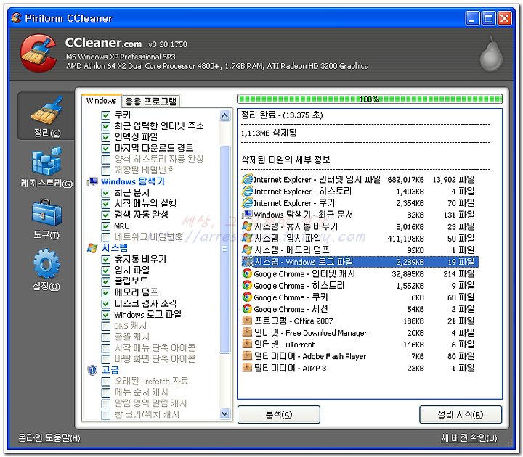Click IE icon beside 인터넷 임시 파일 result
The height and width of the screenshot is (457, 523).
point(247,180)
